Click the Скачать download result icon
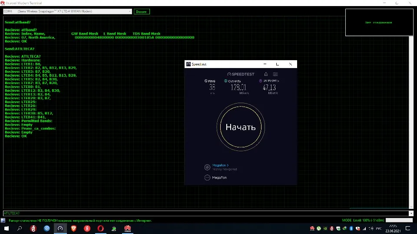Viewport: 417px width, 234px height. 225,81
